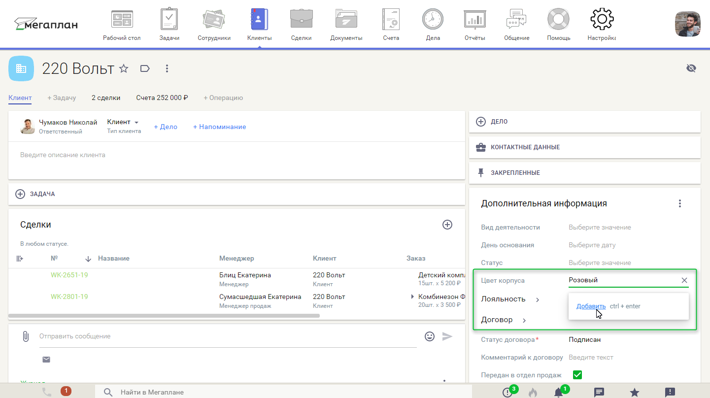710x398 pixels.
Task: Switch to the Клиент tab
Action: point(20,98)
